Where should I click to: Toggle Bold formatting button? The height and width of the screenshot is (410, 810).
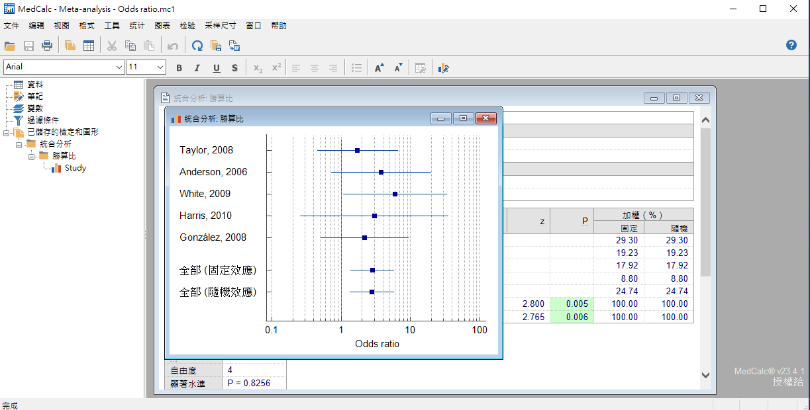[x=179, y=67]
